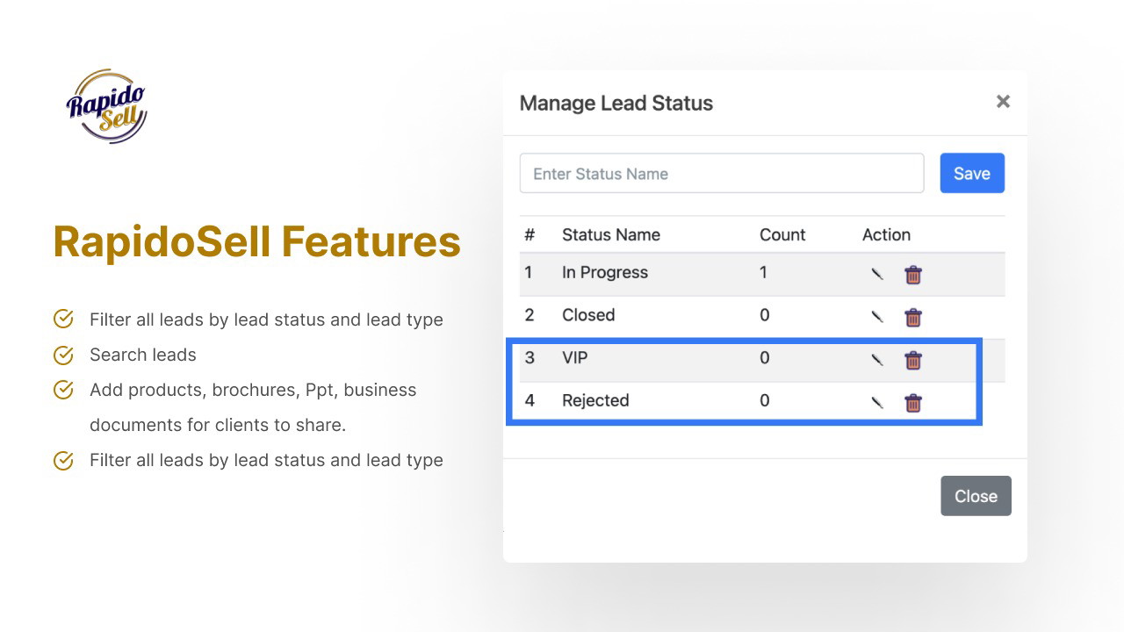Click row number 2 beside Closed
Image resolution: width=1124 pixels, height=632 pixels.
click(x=530, y=315)
